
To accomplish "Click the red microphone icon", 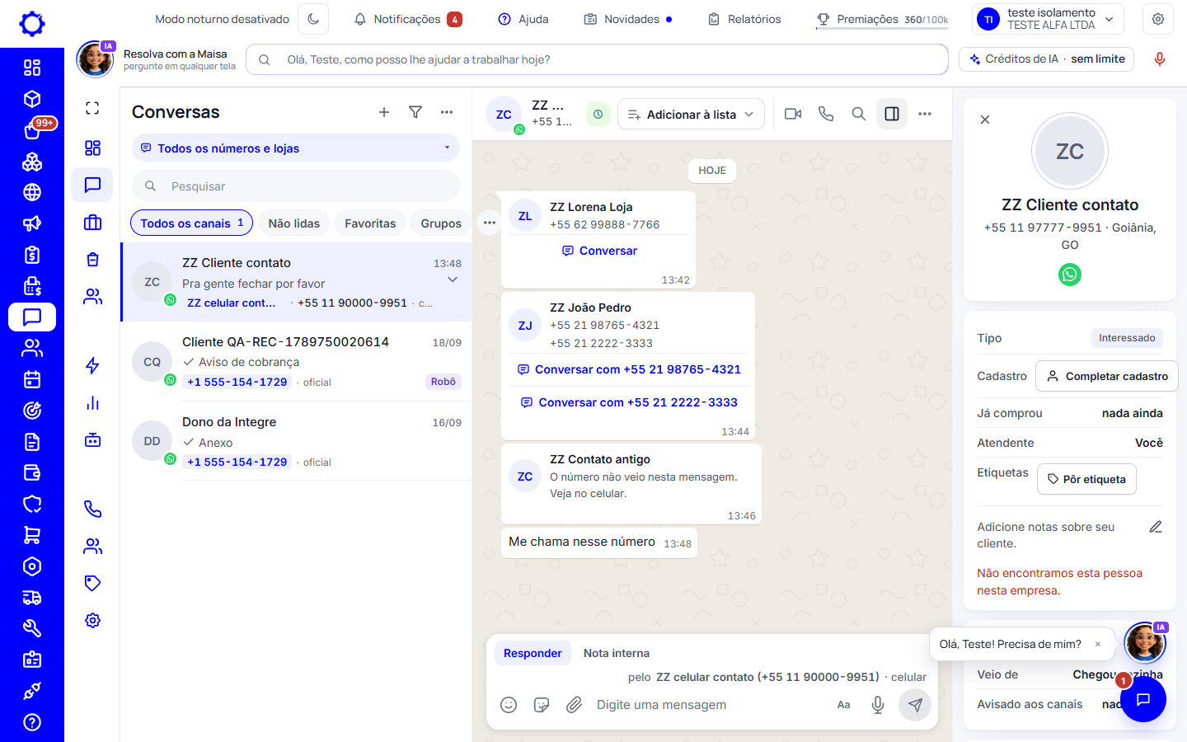I will point(1159,59).
